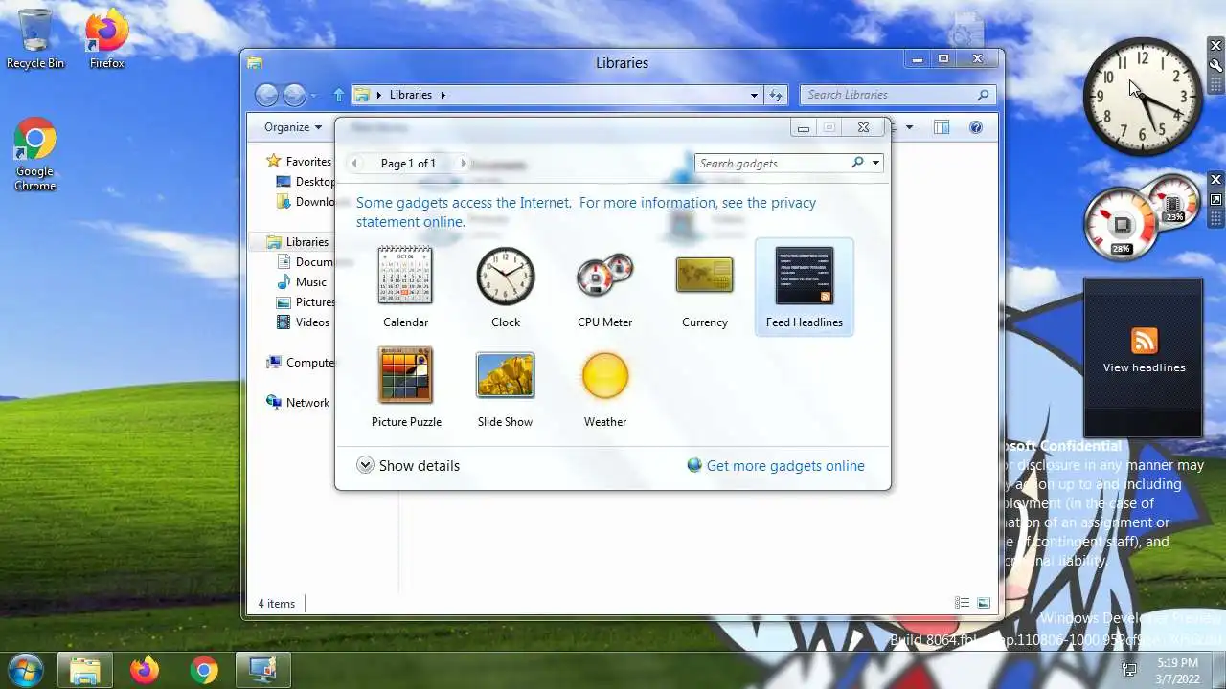
Task: Refresh the Libraries window
Action: tap(777, 95)
